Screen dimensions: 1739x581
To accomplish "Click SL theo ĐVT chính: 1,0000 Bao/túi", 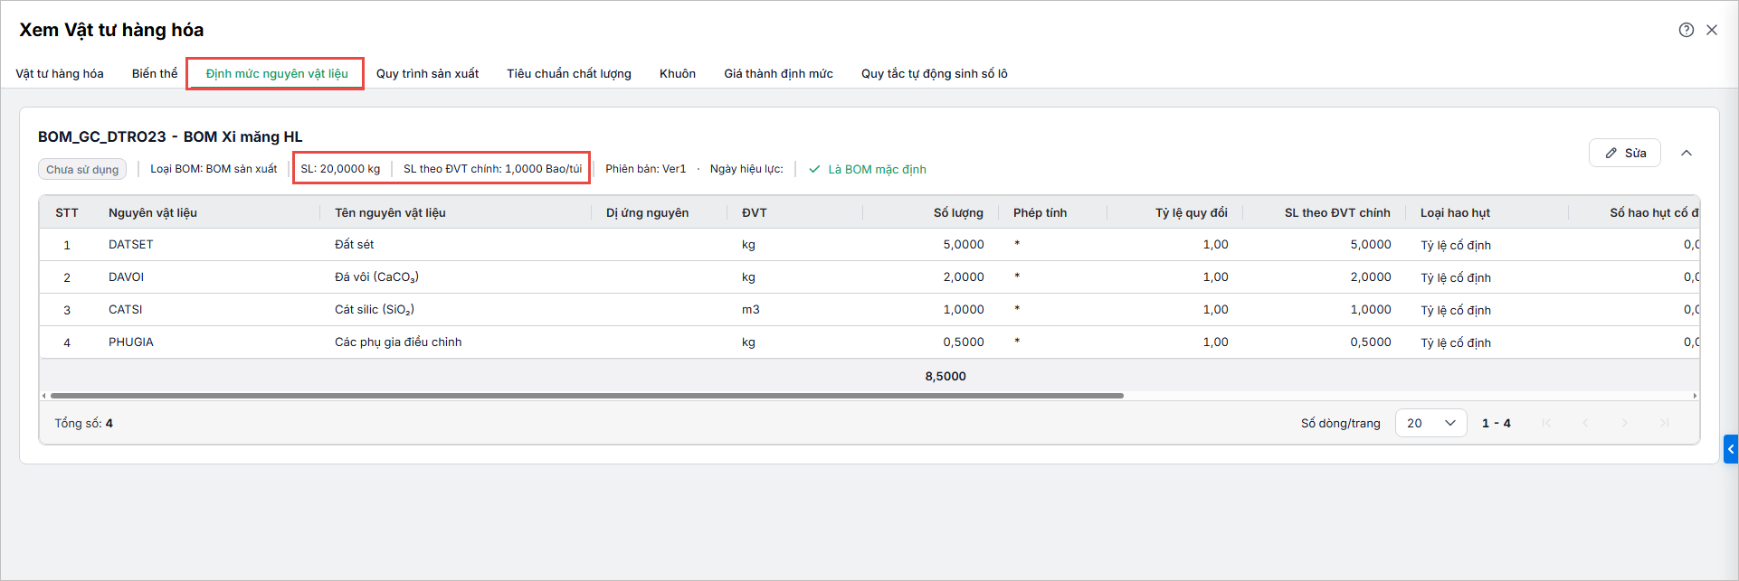I will [x=493, y=169].
